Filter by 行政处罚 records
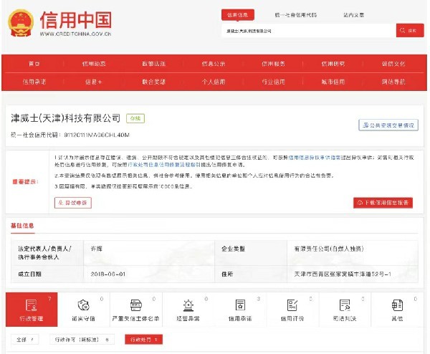The image size is (430, 354). tap(144, 340)
